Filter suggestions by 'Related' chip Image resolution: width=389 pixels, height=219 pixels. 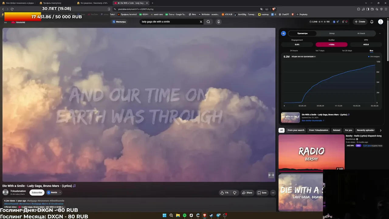pos(336,130)
